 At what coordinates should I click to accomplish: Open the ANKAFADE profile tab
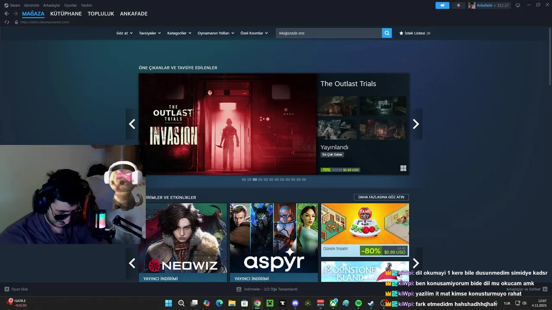134,14
